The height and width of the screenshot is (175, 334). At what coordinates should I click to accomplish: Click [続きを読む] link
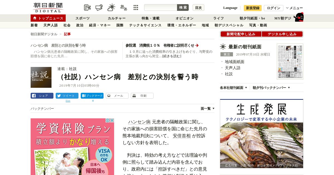(172, 56)
